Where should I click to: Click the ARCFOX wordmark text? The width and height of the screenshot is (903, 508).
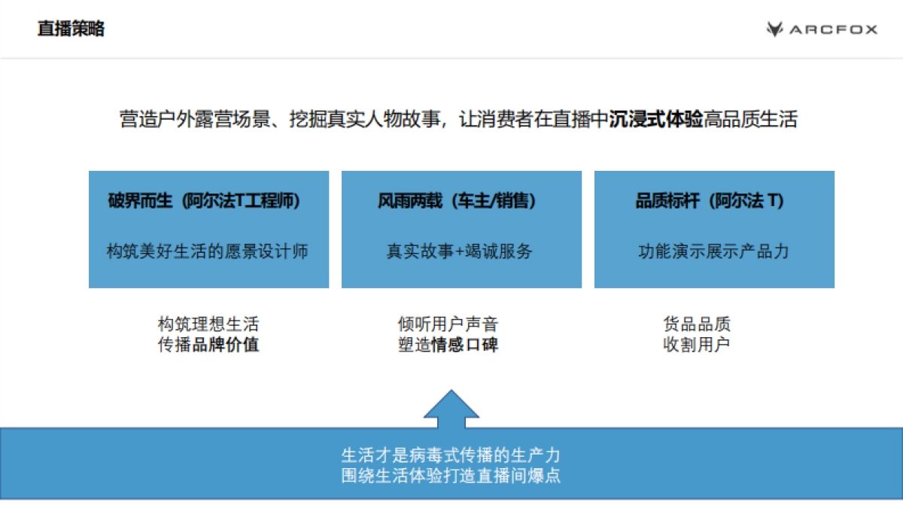click(832, 28)
